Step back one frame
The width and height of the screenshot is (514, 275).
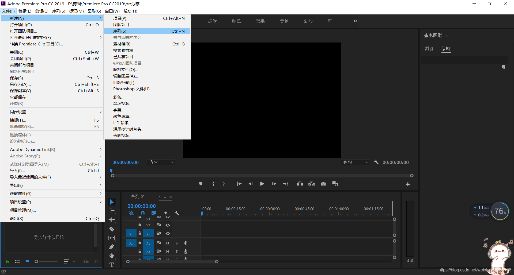[251, 184]
